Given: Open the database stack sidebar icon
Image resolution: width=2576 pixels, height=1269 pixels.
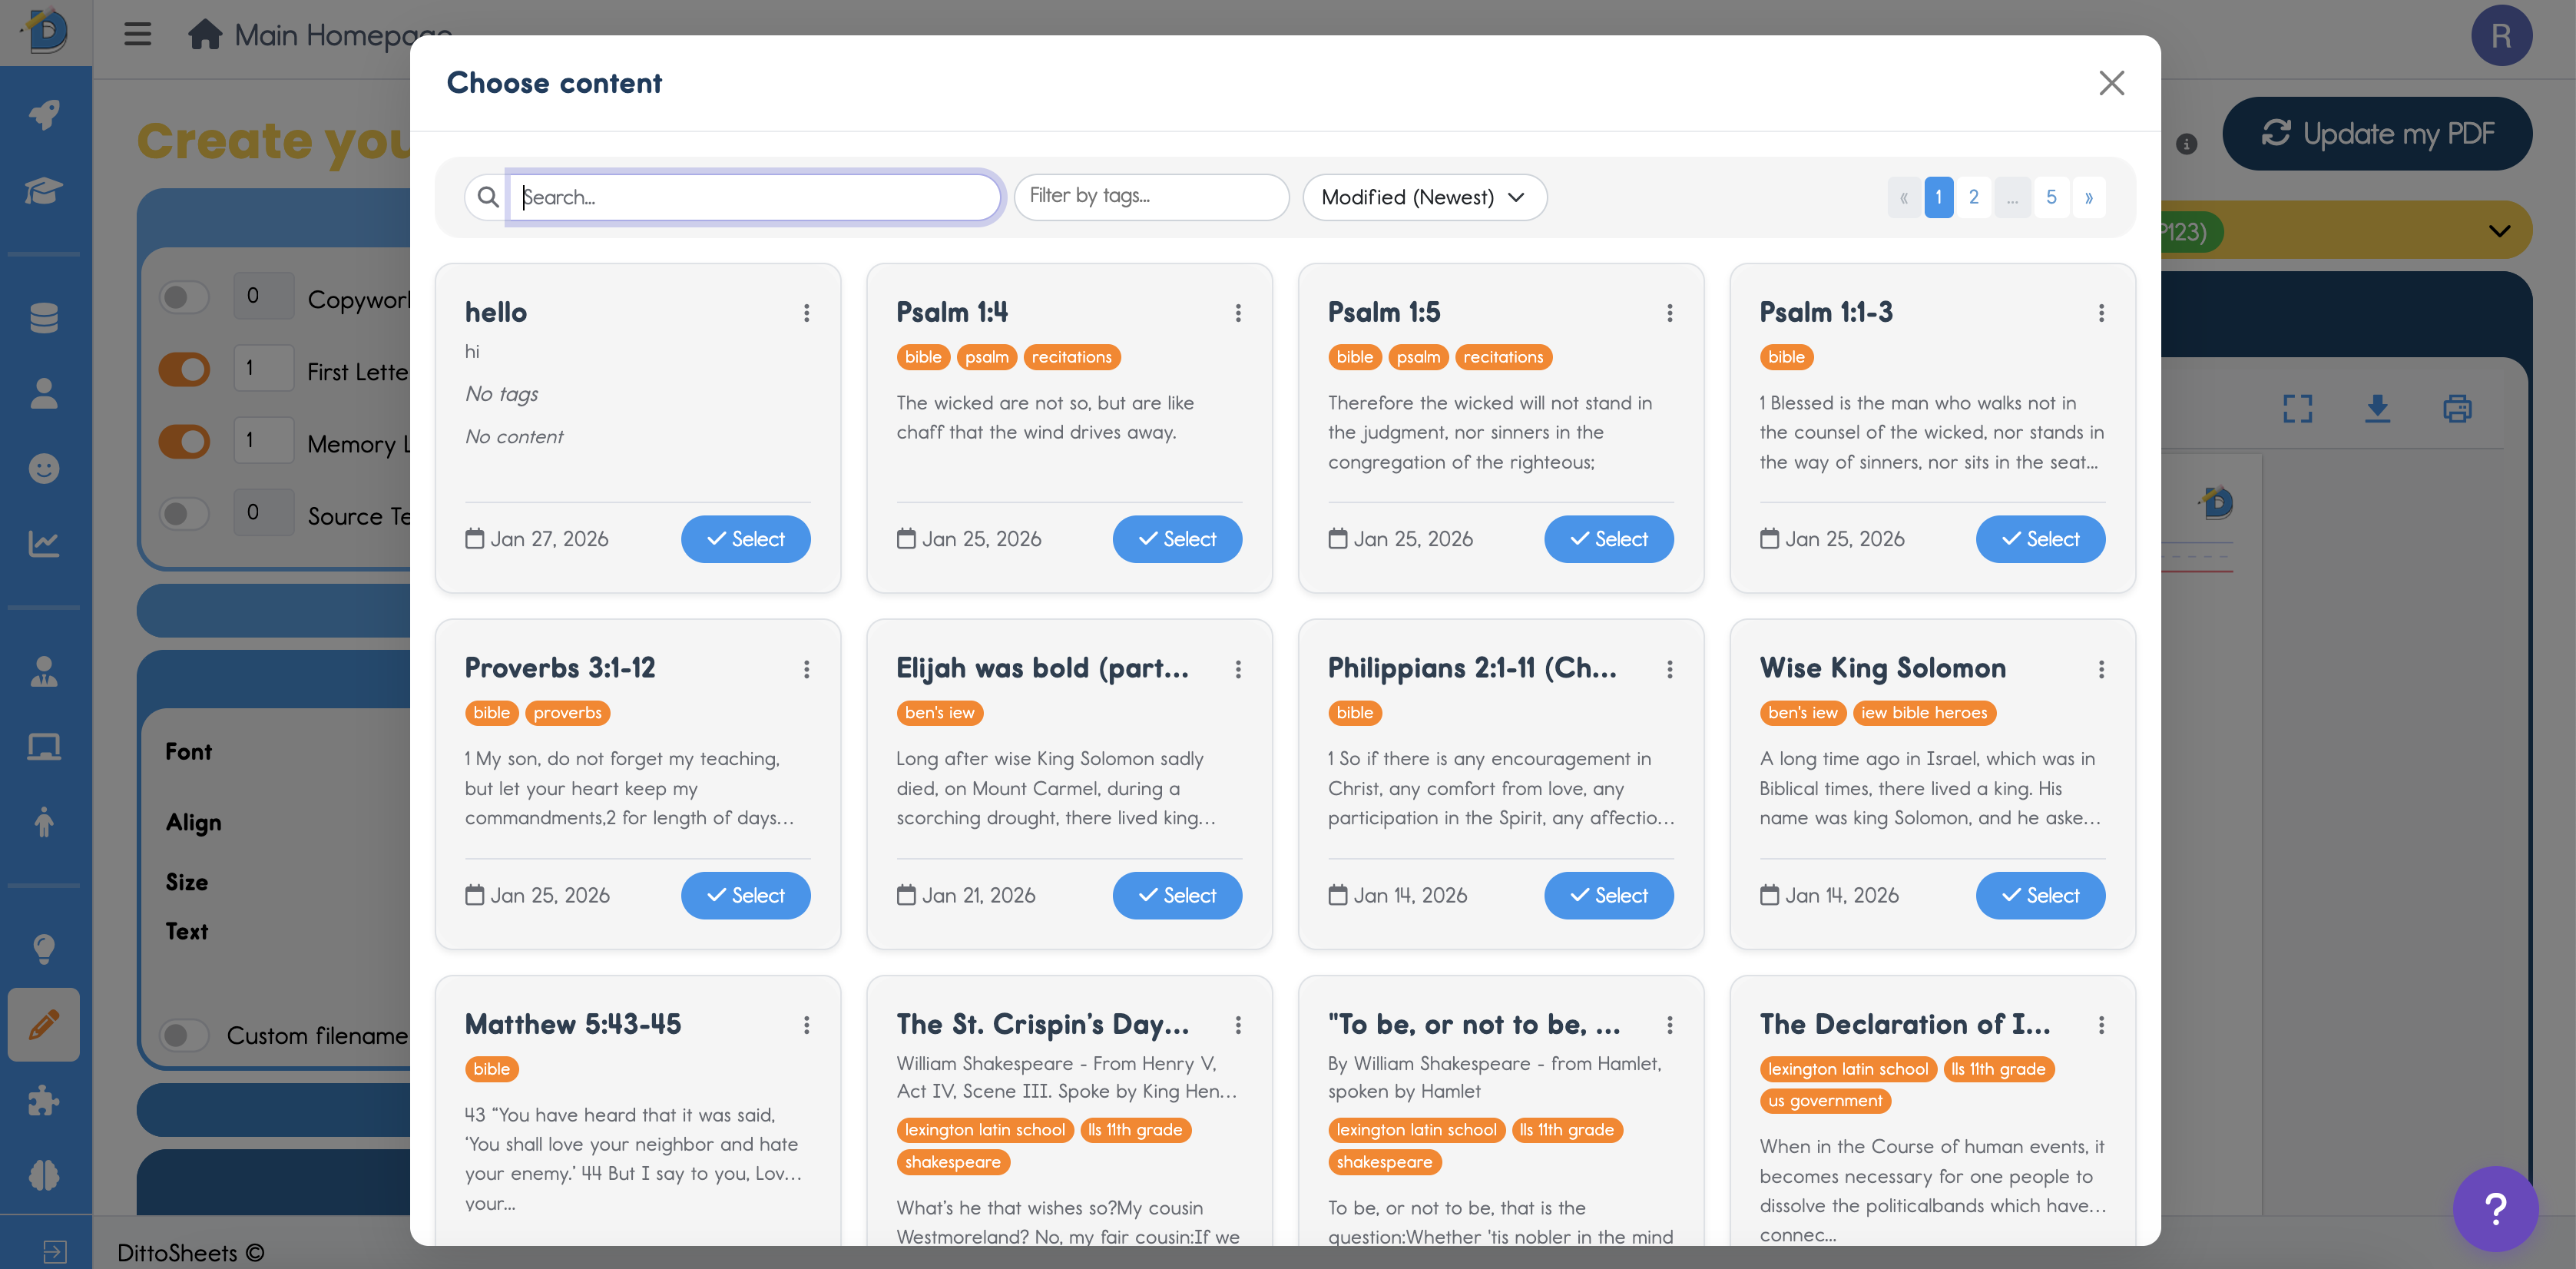Looking at the screenshot, I should tap(44, 318).
